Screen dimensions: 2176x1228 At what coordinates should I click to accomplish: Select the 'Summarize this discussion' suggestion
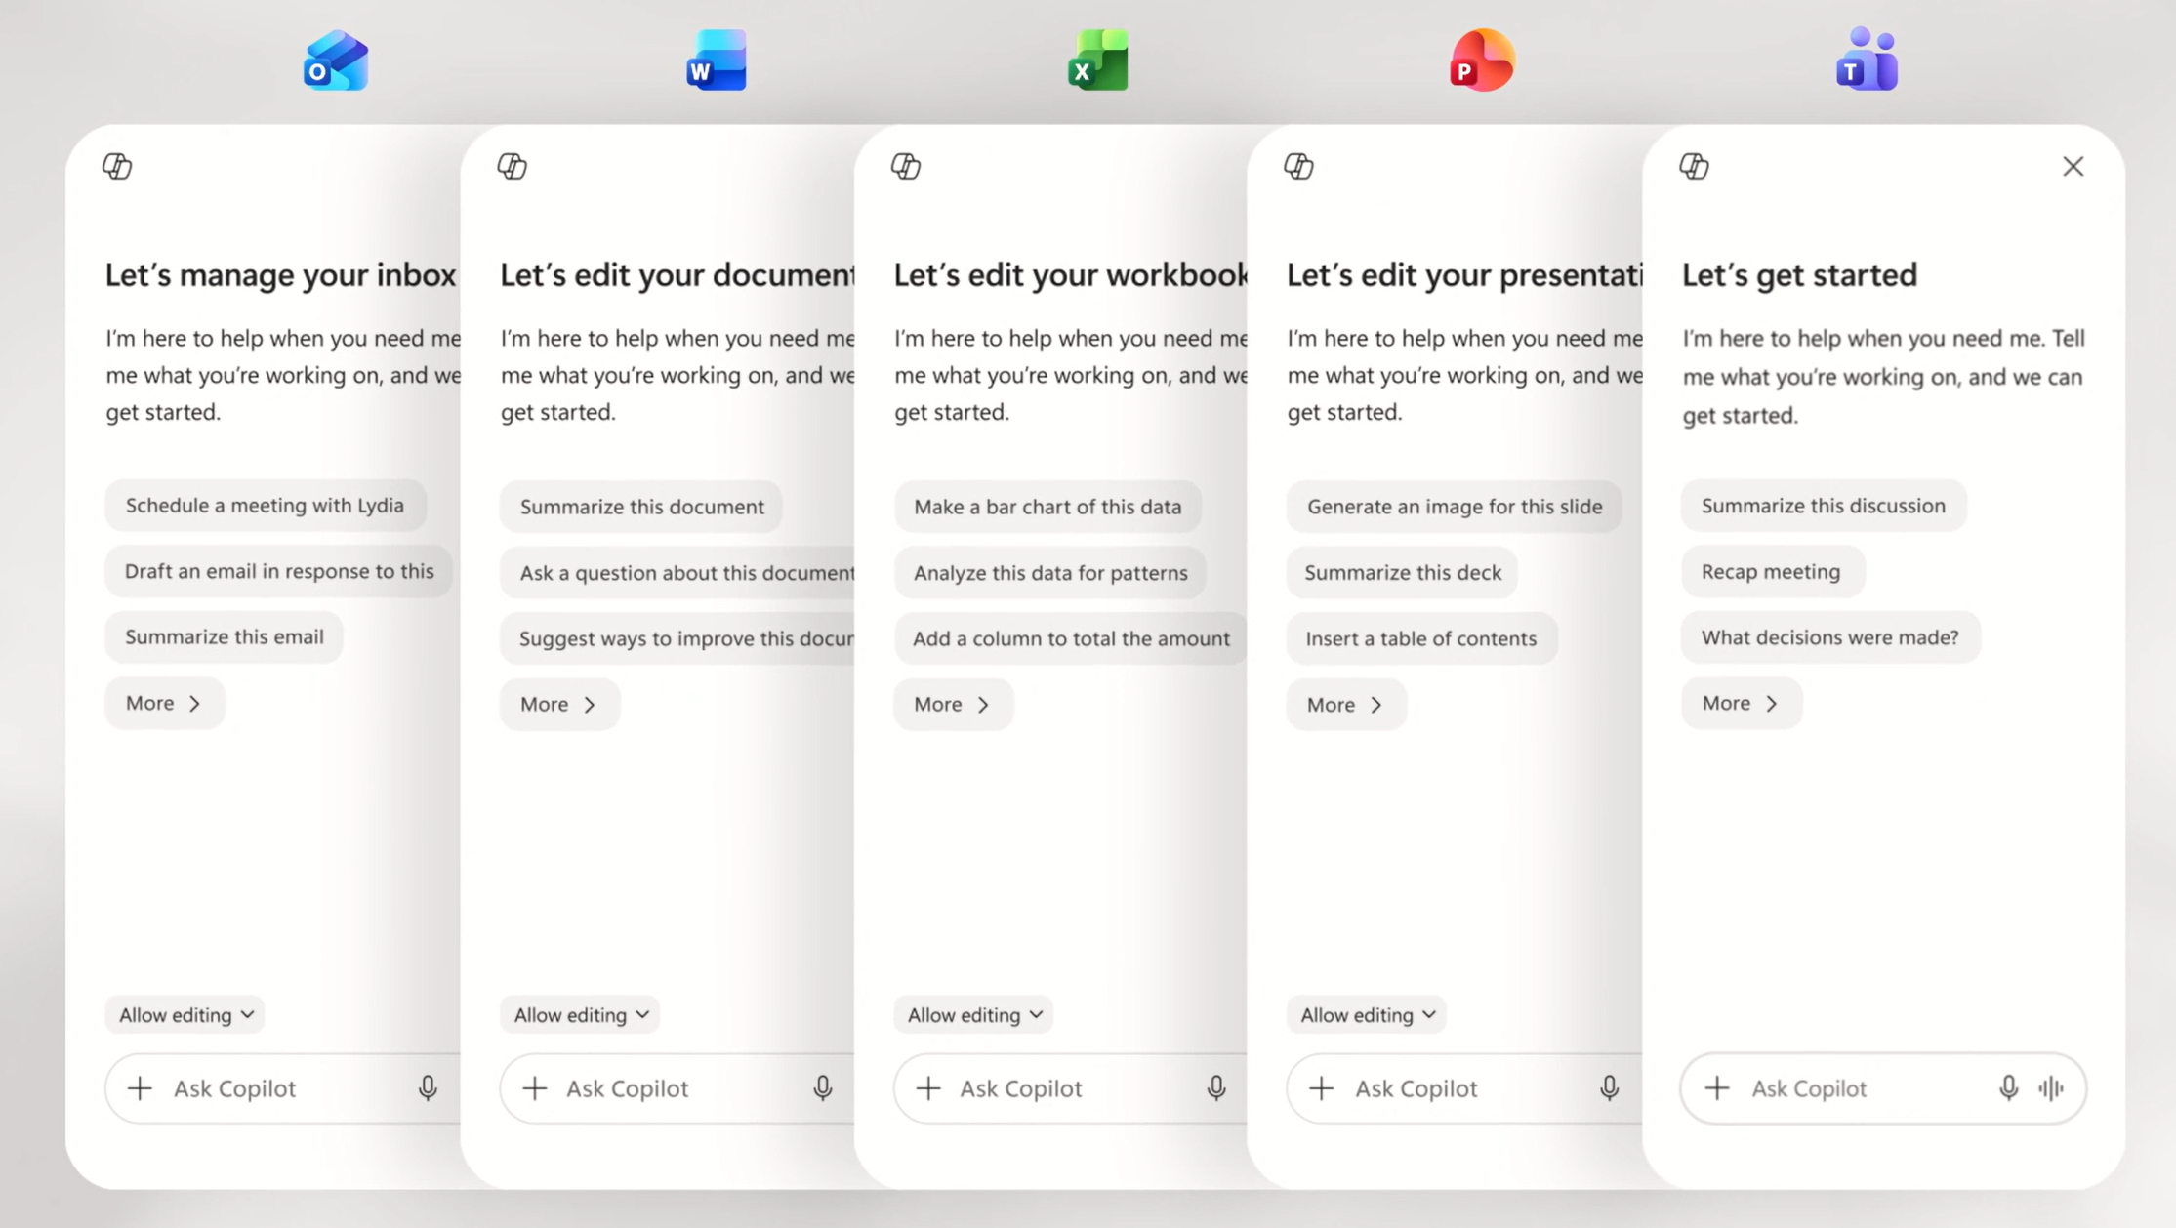click(1824, 506)
